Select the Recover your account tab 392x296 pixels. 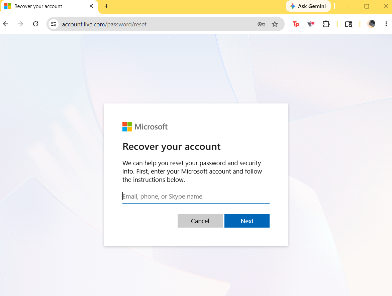[49, 6]
